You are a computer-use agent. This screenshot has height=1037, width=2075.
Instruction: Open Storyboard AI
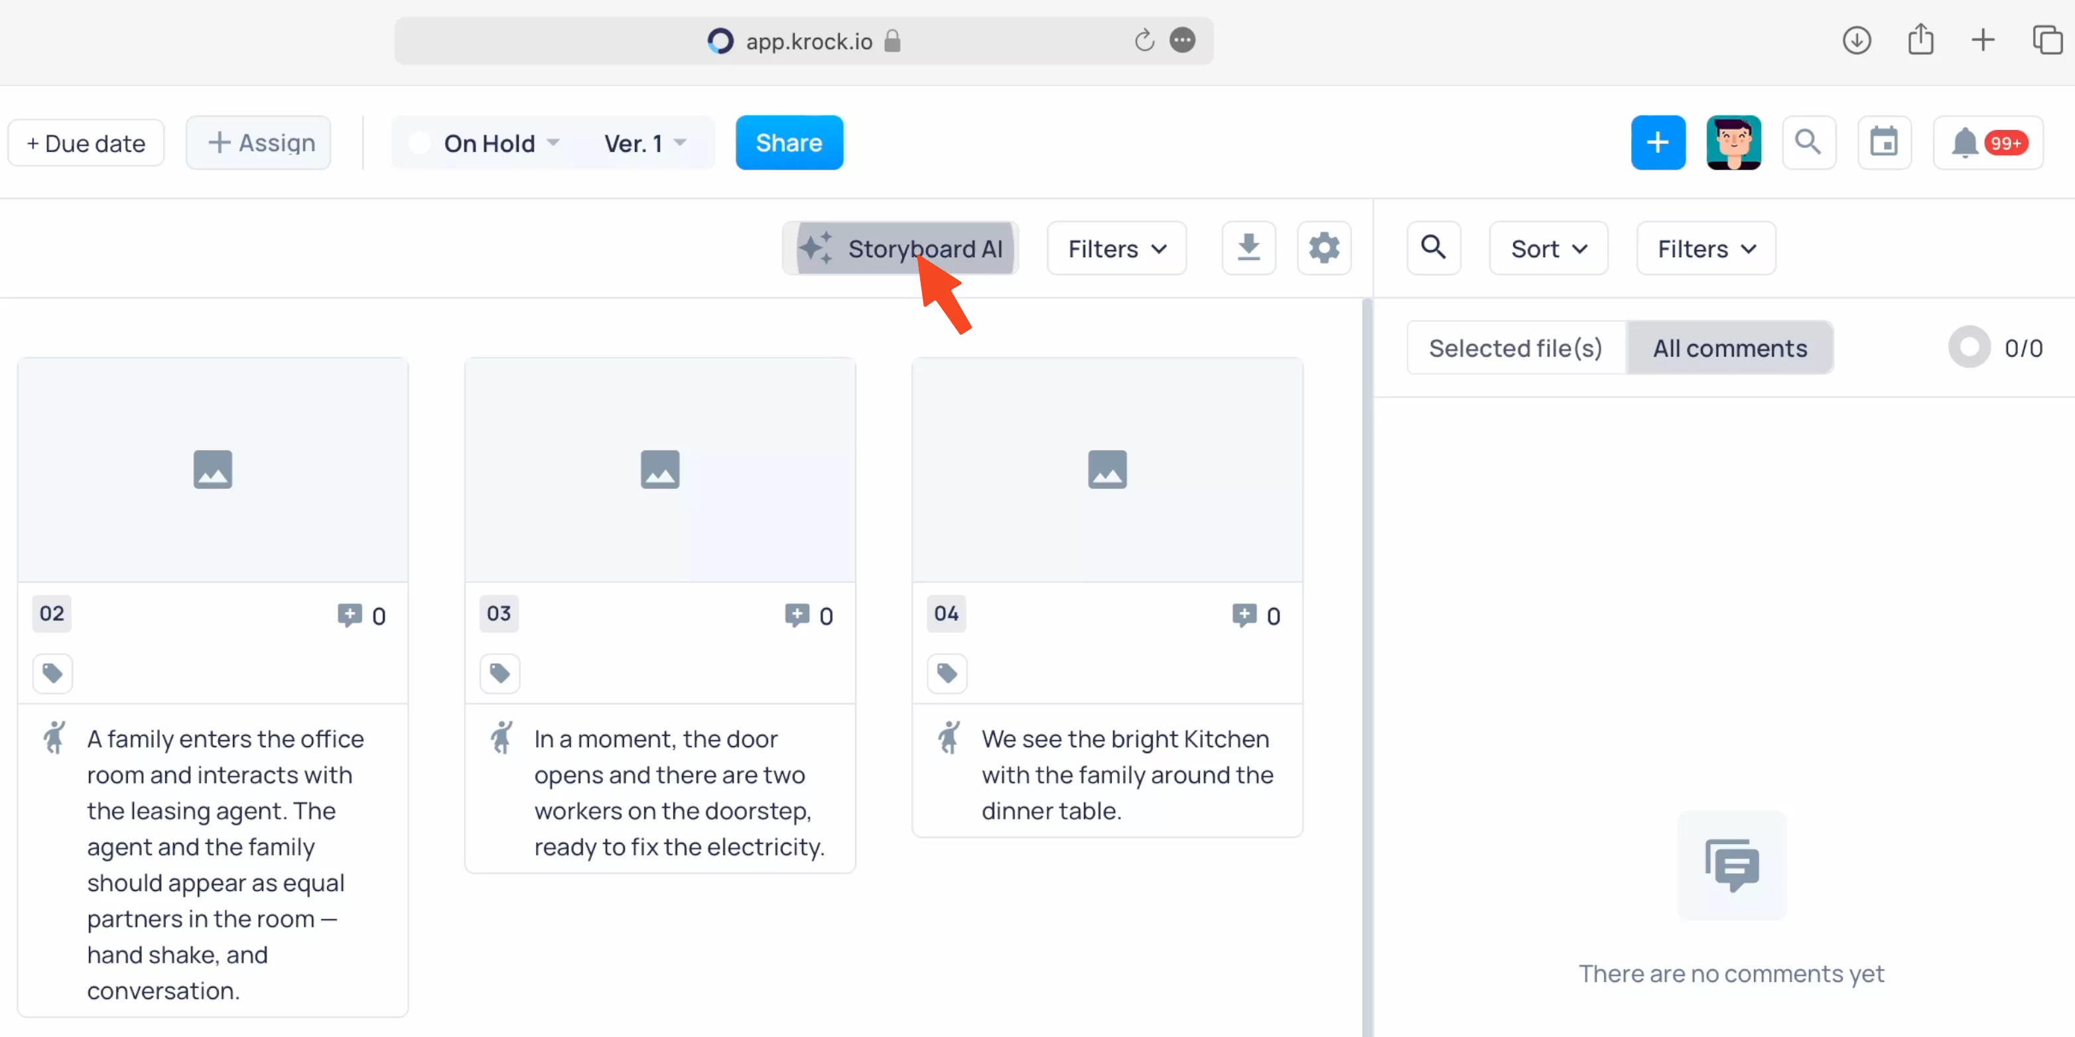pyautogui.click(x=900, y=248)
